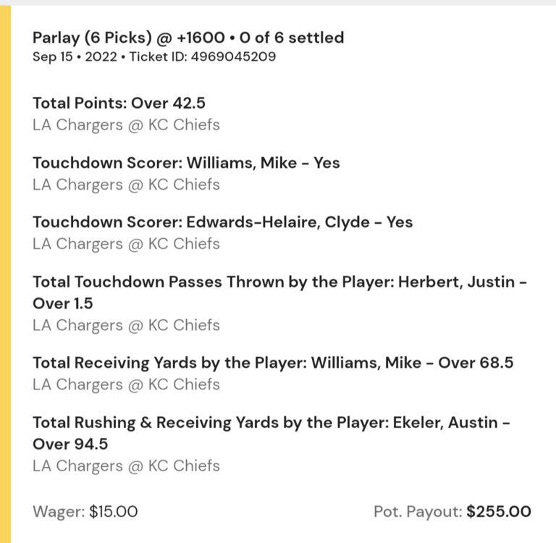Open the Total Points Over 42.5 pick
The height and width of the screenshot is (543, 556).
(x=119, y=104)
